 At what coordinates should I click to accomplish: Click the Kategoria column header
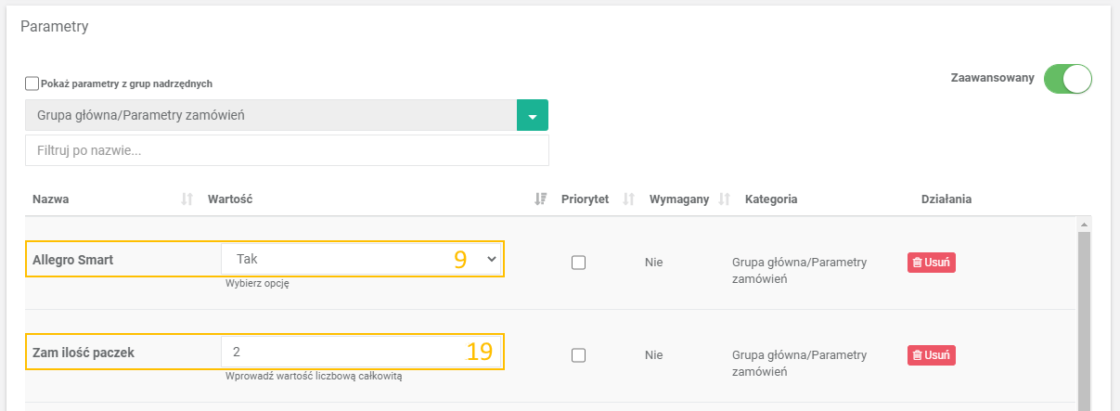[x=771, y=199]
